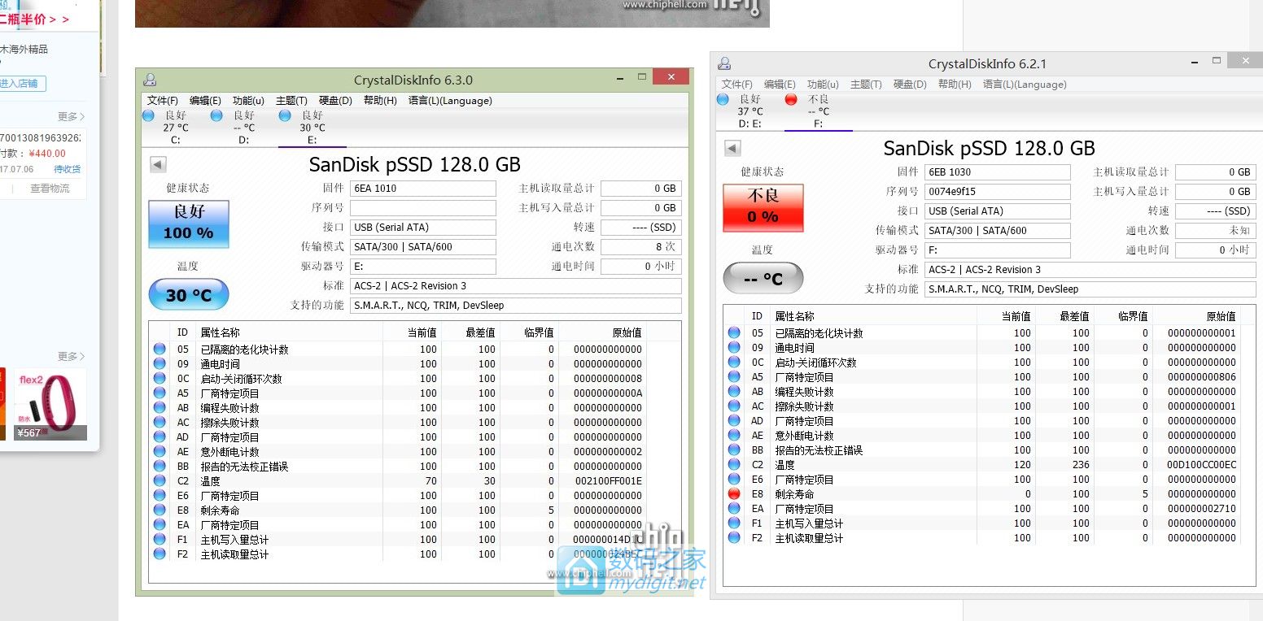The width and height of the screenshot is (1263, 621).
Task: Click the blue status icon beside ID 05 in the 6.3.0 window
Action: point(160,350)
